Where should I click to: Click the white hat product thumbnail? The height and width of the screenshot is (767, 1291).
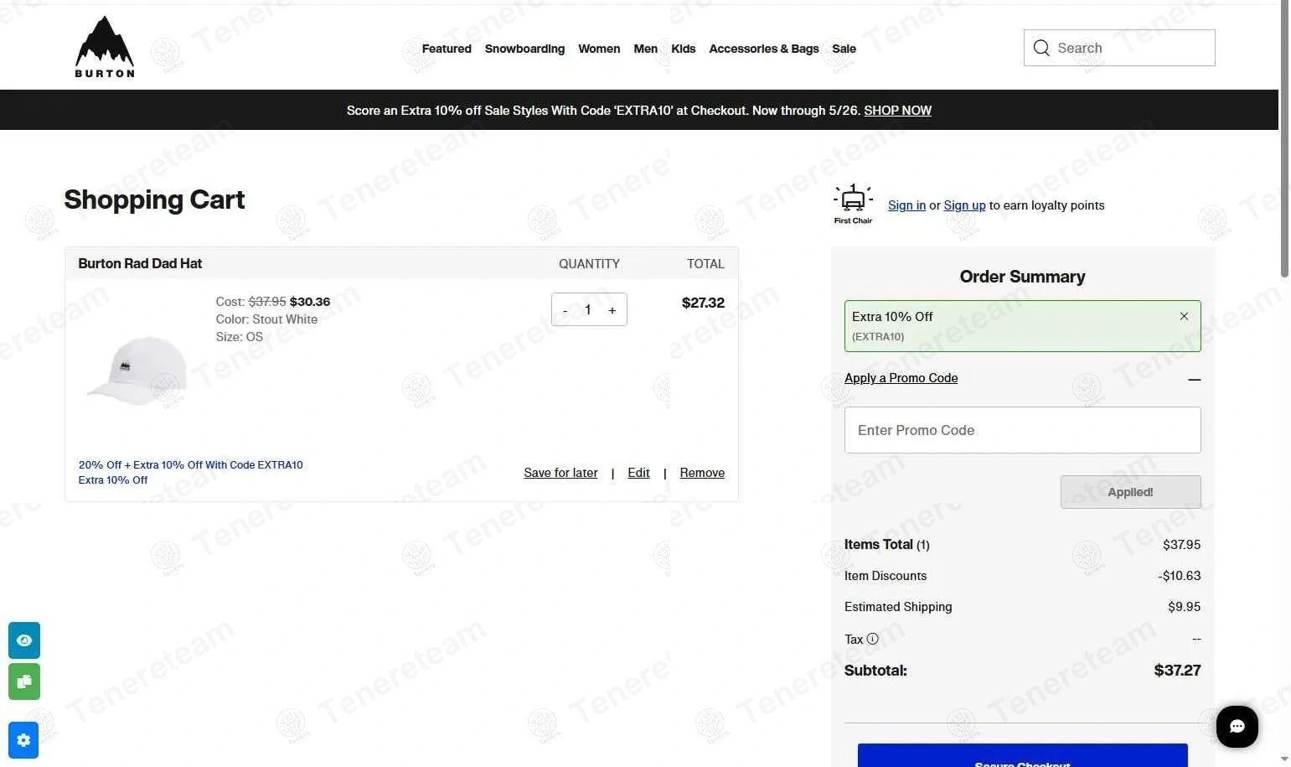pyautogui.click(x=137, y=371)
